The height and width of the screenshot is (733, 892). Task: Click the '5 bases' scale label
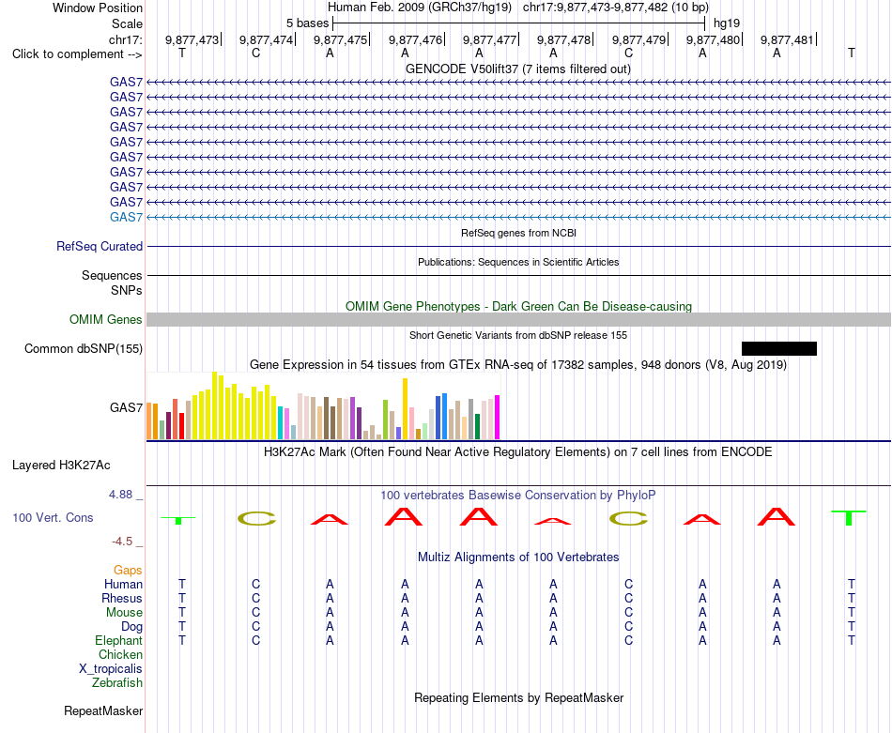point(307,23)
